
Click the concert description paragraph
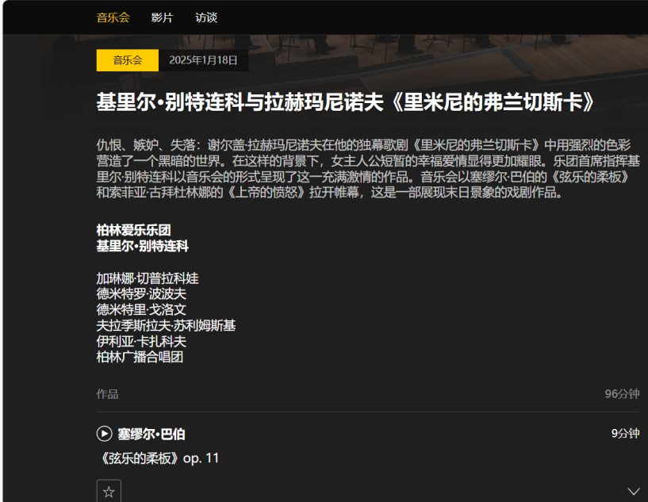(368, 169)
